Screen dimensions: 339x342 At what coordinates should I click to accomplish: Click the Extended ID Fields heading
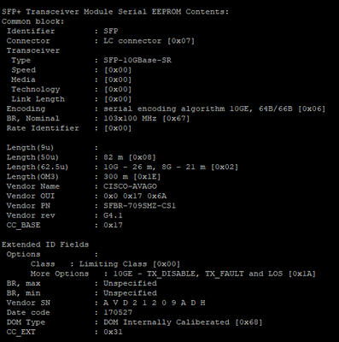(45, 245)
